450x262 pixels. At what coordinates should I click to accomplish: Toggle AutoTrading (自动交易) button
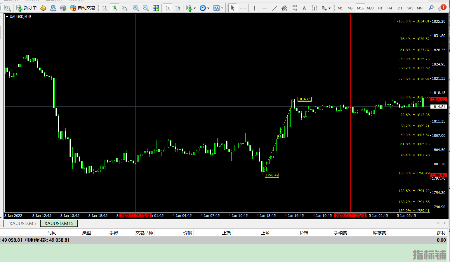coord(83,8)
